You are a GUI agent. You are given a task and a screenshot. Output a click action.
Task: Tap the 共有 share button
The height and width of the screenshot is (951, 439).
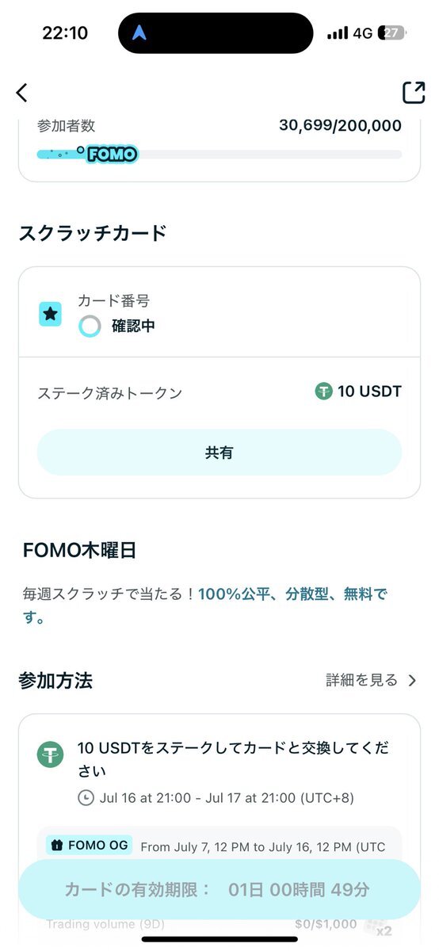[x=219, y=453]
